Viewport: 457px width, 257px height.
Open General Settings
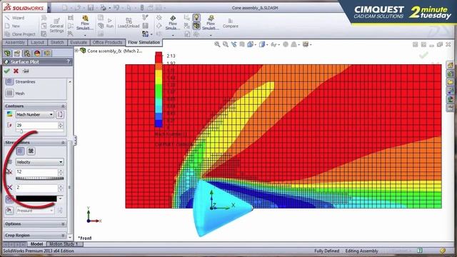click(56, 26)
